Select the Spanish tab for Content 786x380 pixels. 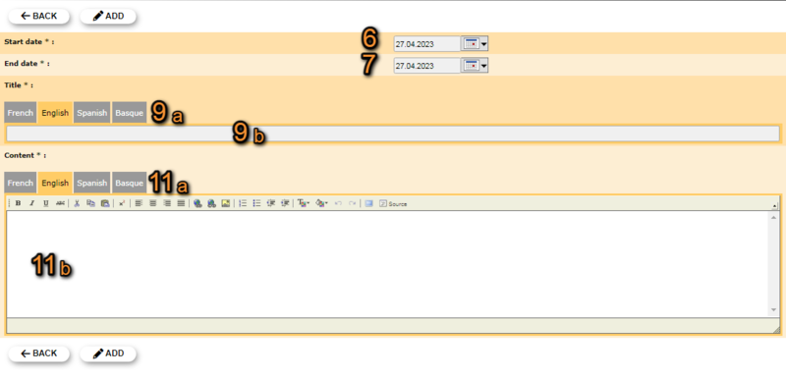(x=92, y=183)
